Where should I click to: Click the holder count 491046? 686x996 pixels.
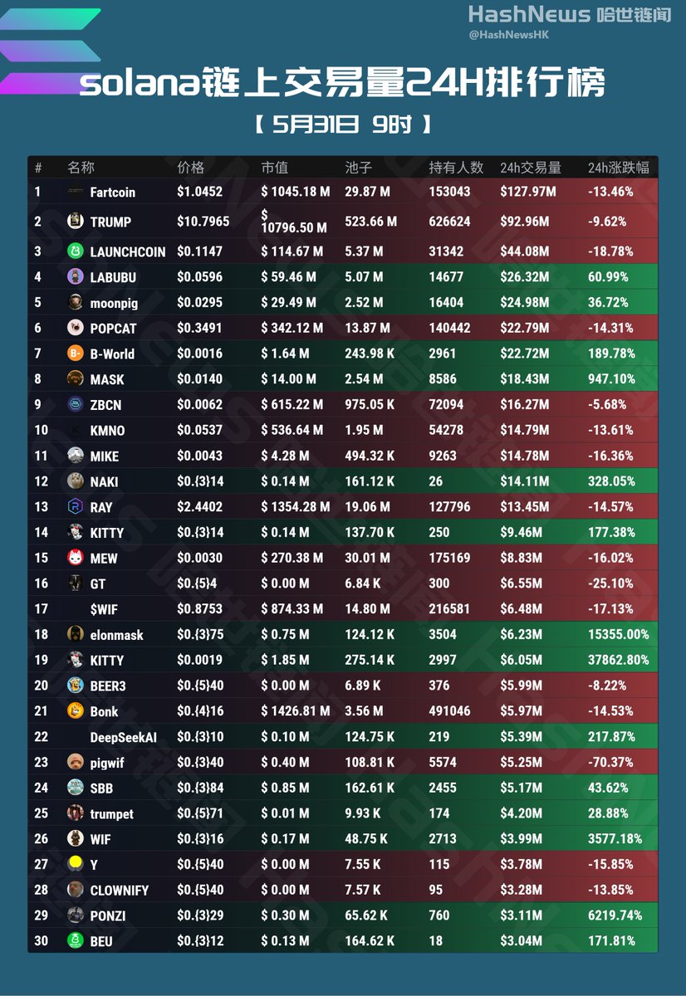pos(449,710)
